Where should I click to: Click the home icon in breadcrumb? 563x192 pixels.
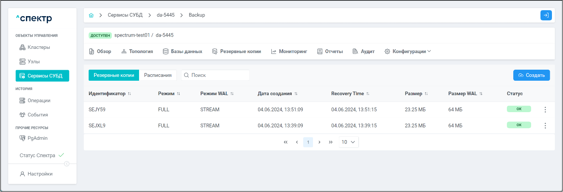click(x=91, y=15)
